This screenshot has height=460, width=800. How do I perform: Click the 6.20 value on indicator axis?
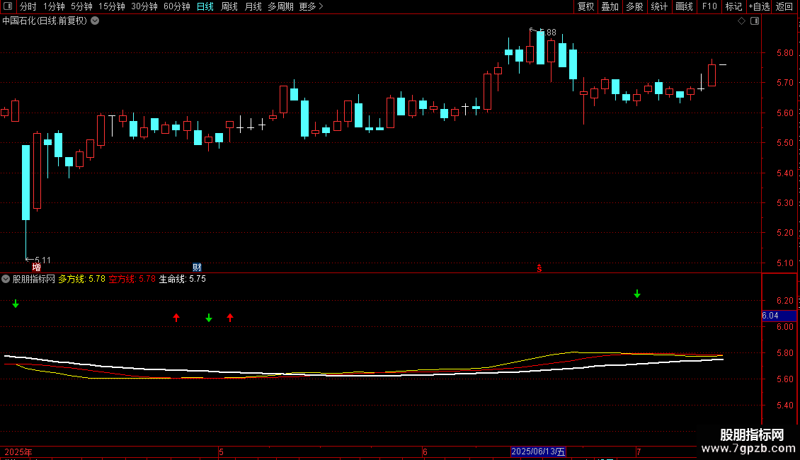[x=784, y=300]
